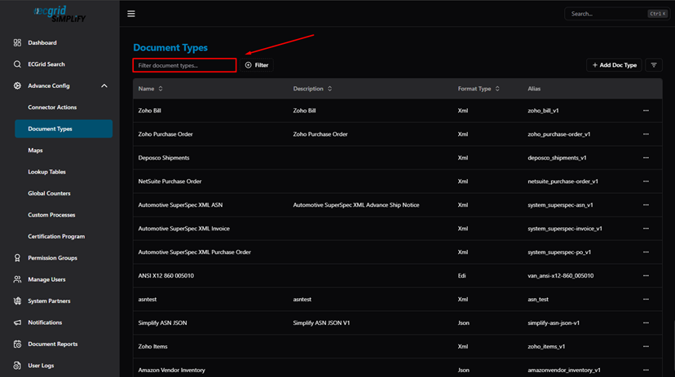The height and width of the screenshot is (377, 675).
Task: Click Add Doc Type button
Action: (x=615, y=65)
